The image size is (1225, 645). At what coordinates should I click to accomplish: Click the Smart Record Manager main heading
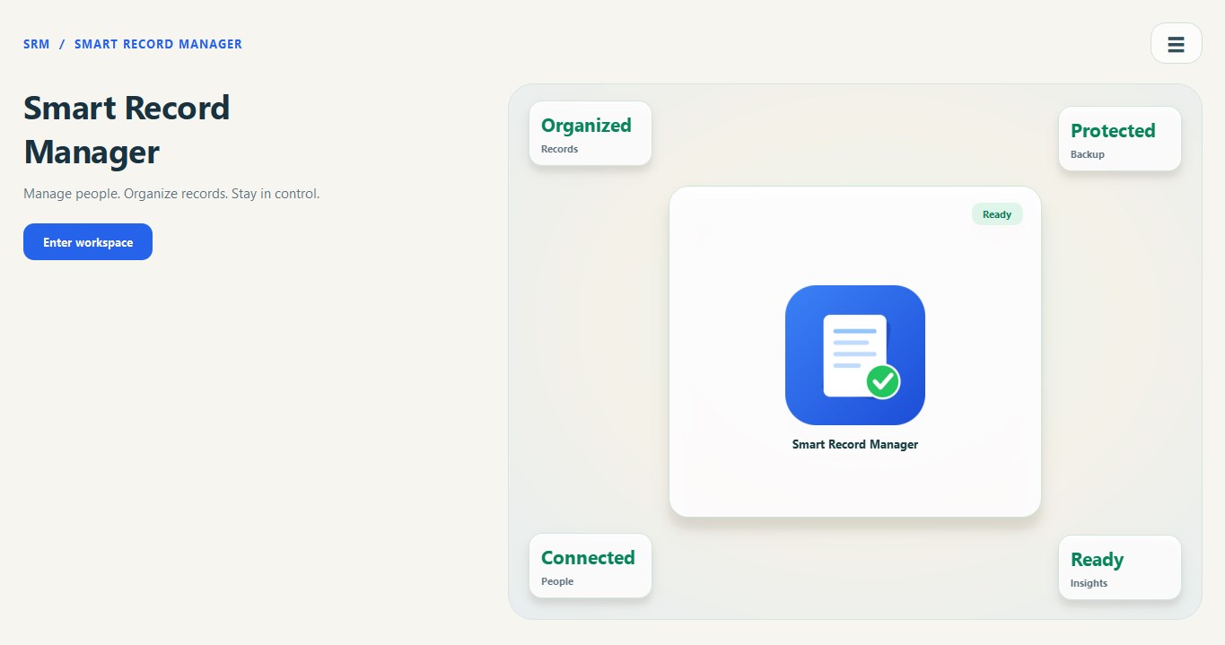tap(127, 130)
